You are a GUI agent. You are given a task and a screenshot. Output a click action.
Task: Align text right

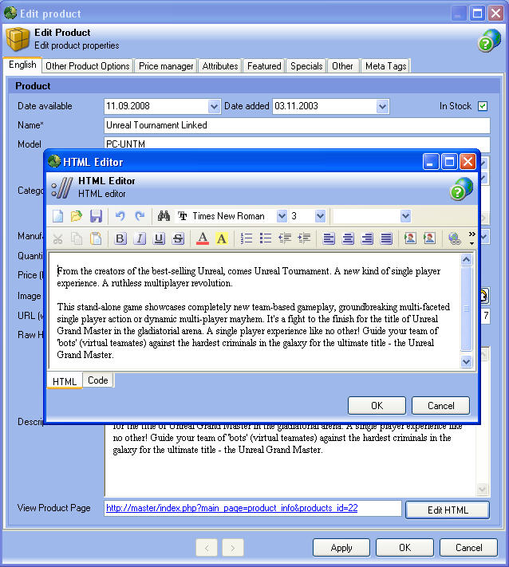click(x=367, y=238)
